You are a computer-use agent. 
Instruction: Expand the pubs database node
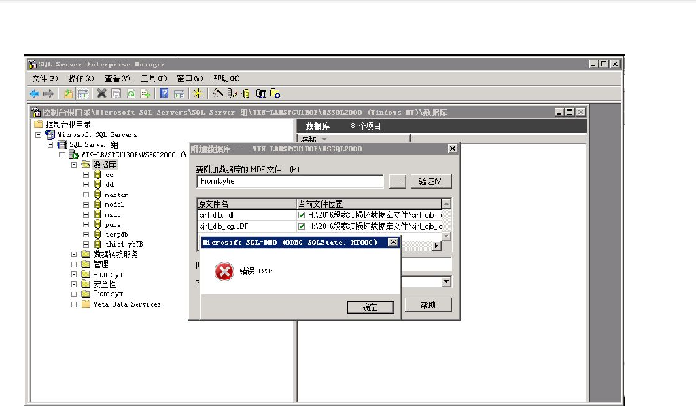(x=86, y=224)
